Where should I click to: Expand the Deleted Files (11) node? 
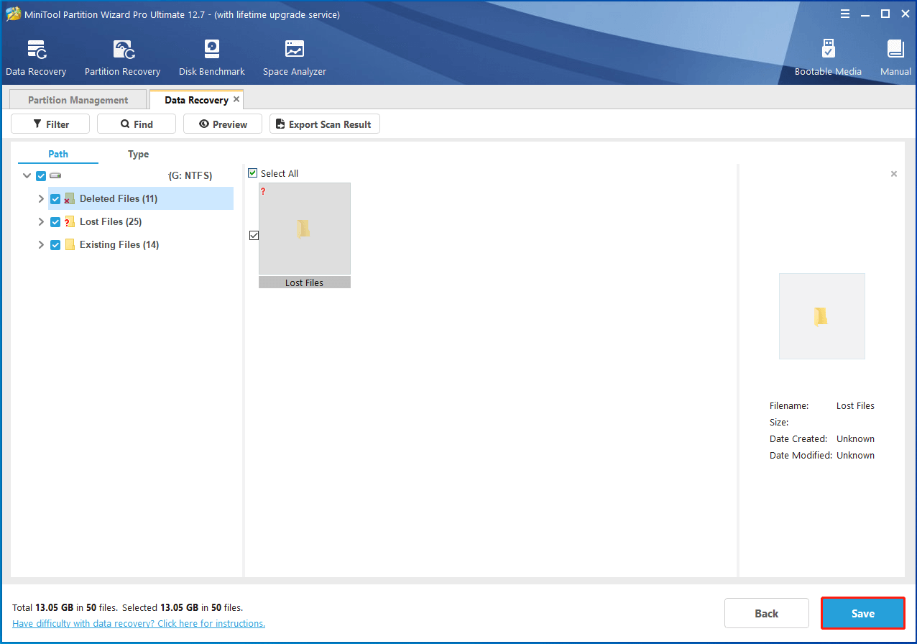click(x=41, y=199)
